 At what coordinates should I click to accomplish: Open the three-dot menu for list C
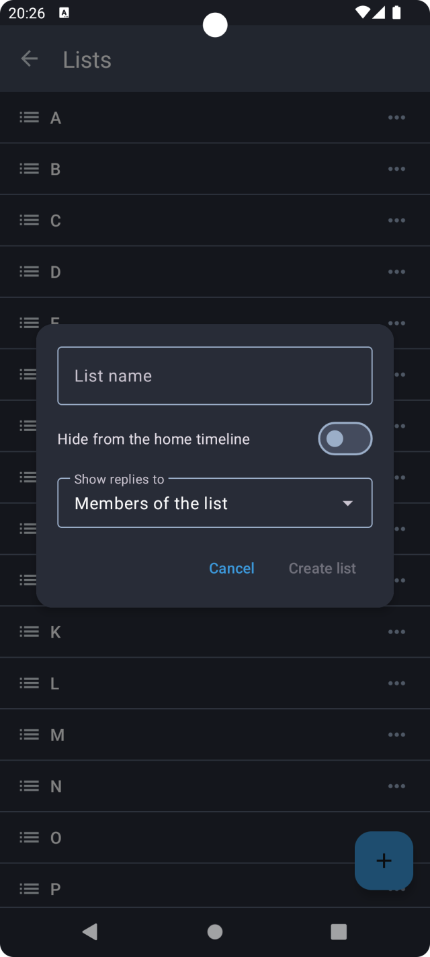coord(396,221)
